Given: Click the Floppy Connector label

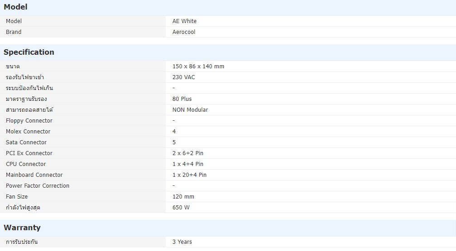Looking at the screenshot, I should click(x=29, y=121).
